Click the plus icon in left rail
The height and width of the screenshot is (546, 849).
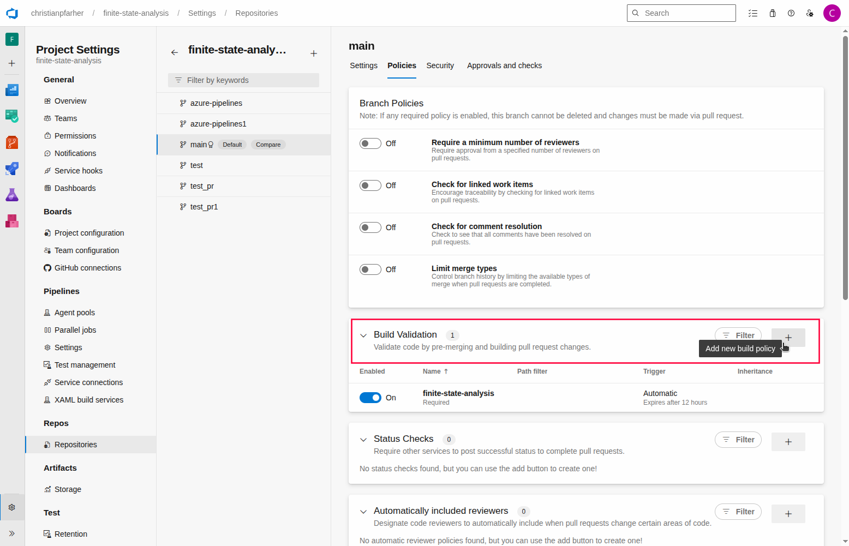tap(12, 63)
